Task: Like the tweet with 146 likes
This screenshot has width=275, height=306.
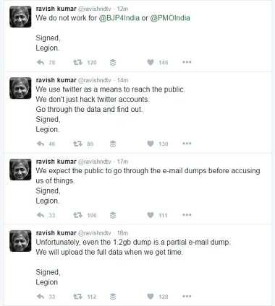Action: click(x=151, y=63)
